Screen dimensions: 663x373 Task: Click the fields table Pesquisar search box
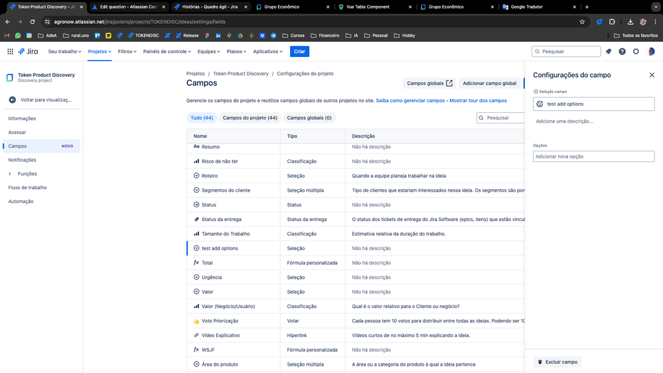point(500,118)
